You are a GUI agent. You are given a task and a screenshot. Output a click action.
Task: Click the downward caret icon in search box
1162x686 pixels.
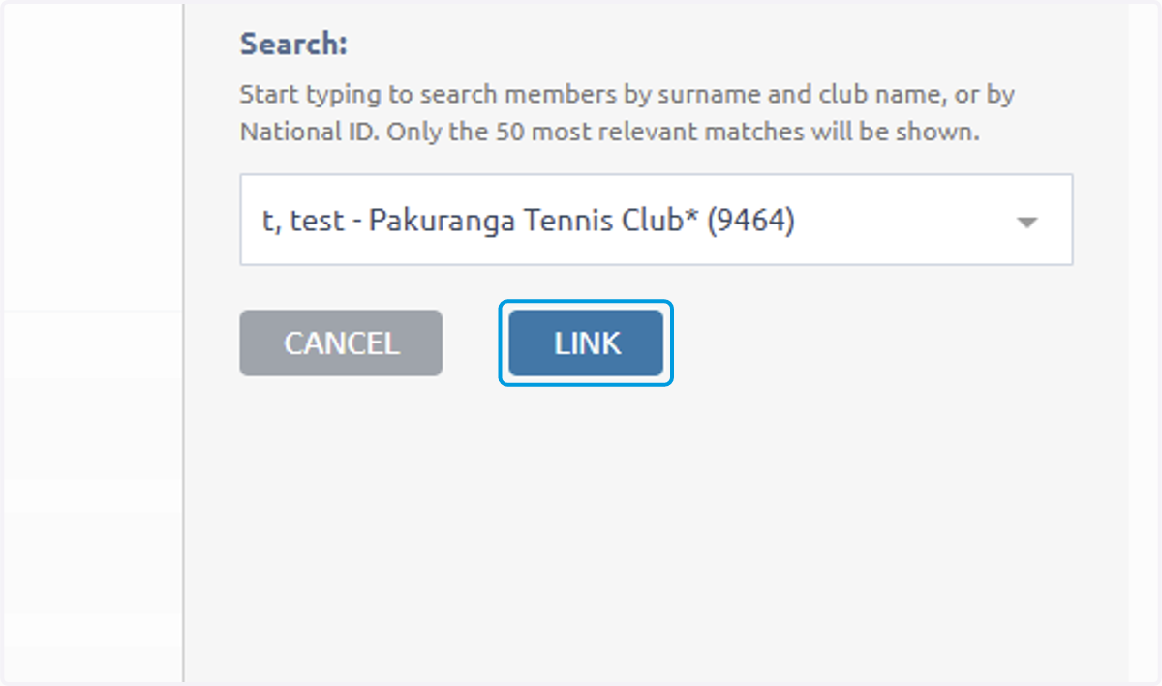[1026, 223]
